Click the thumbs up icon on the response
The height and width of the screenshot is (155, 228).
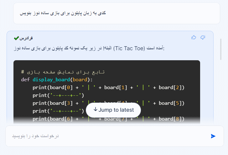[x=194, y=38]
